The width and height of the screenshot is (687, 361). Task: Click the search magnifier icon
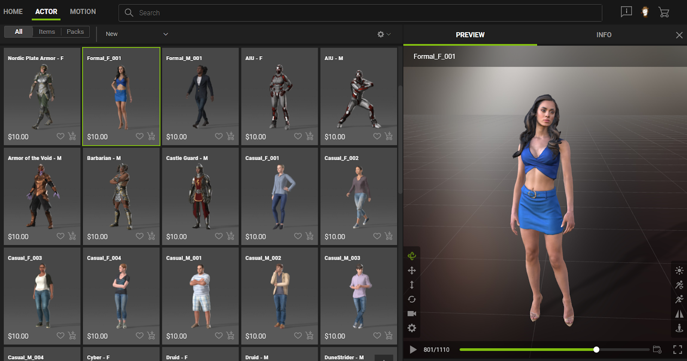click(x=129, y=13)
